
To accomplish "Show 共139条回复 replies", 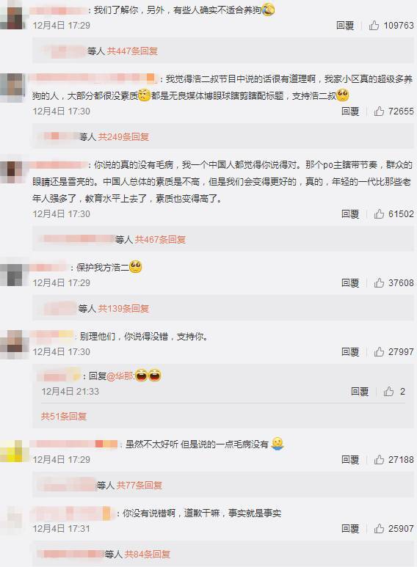I will click(123, 309).
